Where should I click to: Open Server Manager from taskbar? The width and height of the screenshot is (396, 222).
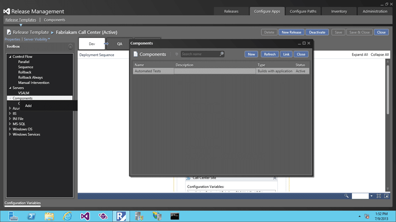(x=13, y=216)
